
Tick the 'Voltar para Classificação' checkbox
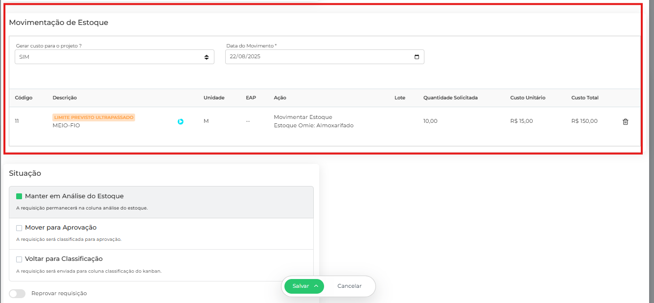tap(19, 259)
